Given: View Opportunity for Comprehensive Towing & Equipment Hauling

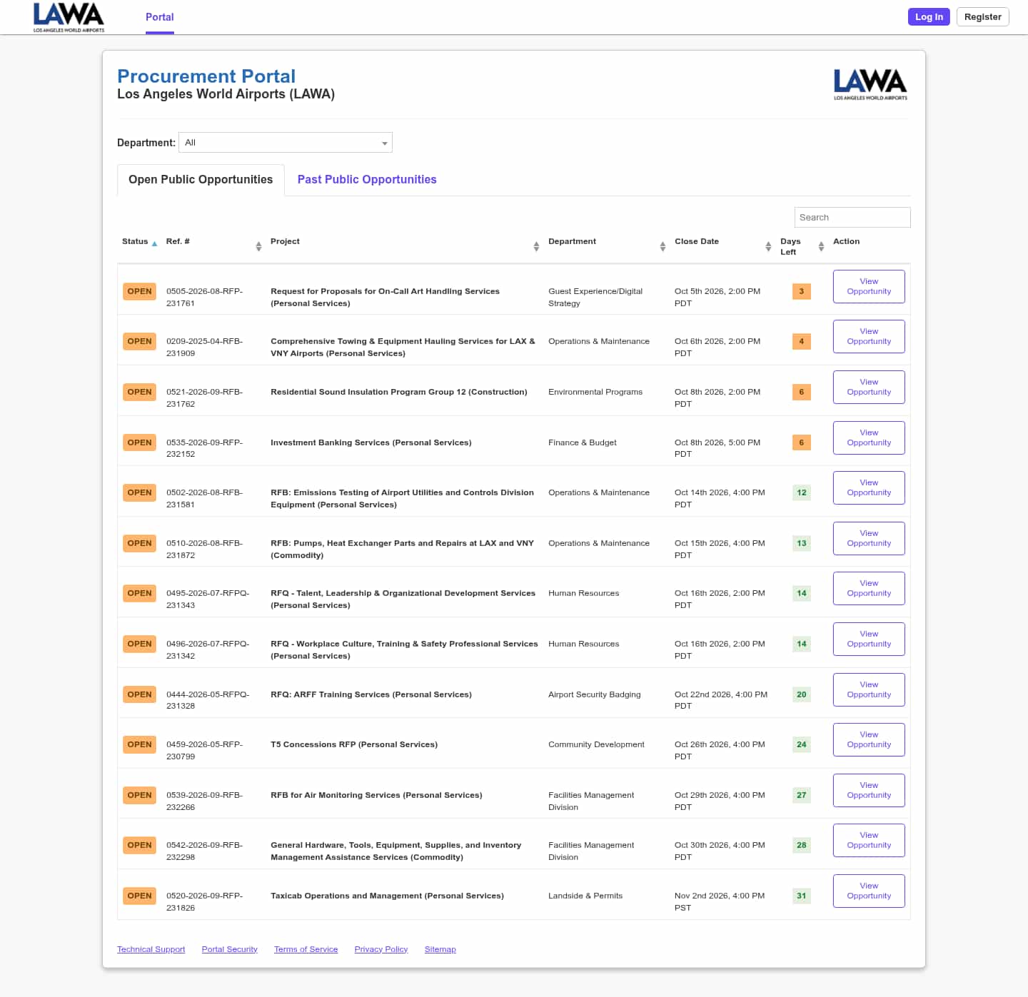Looking at the screenshot, I should click(869, 336).
